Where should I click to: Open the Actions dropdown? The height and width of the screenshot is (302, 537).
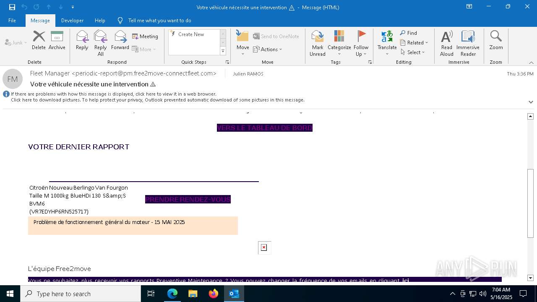click(x=268, y=49)
